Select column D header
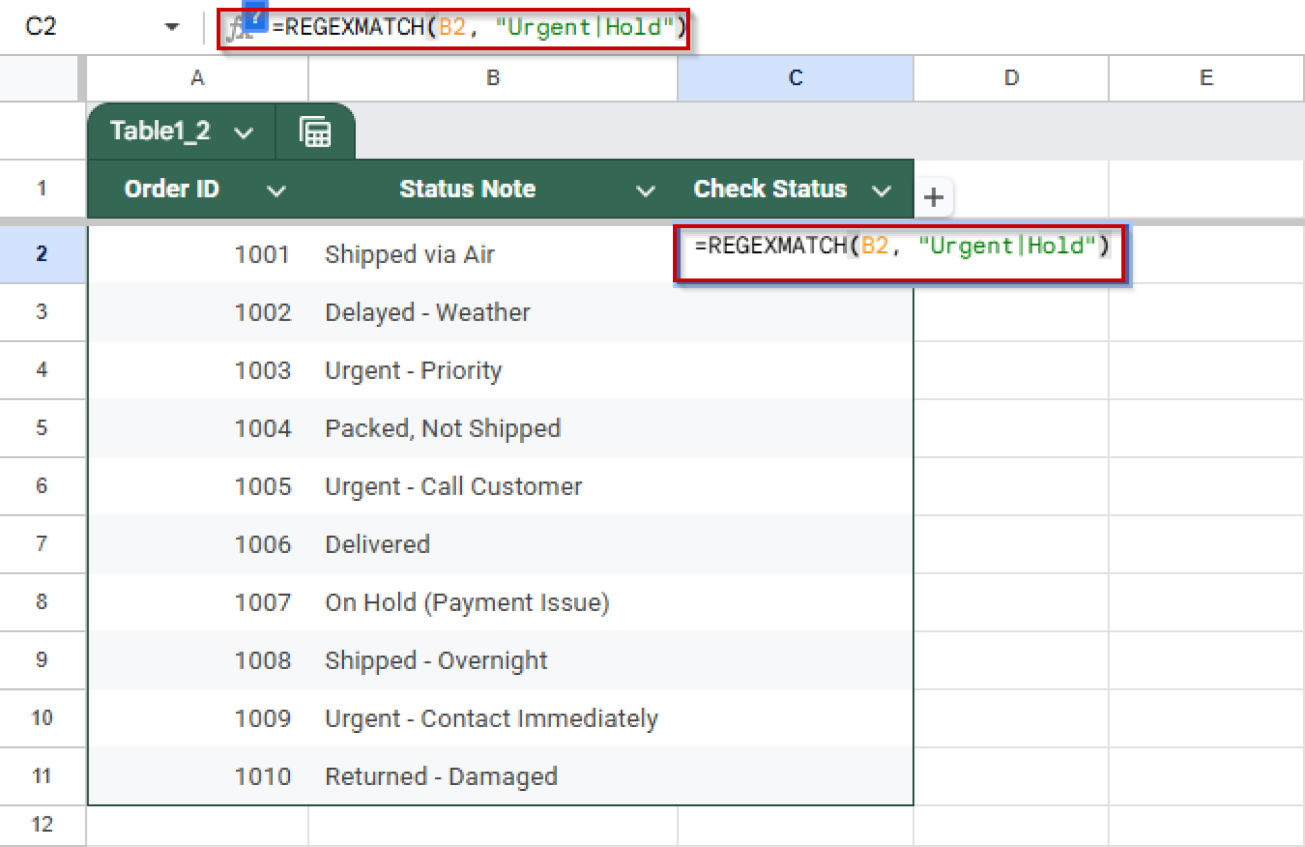The height and width of the screenshot is (847, 1305). tap(1011, 78)
